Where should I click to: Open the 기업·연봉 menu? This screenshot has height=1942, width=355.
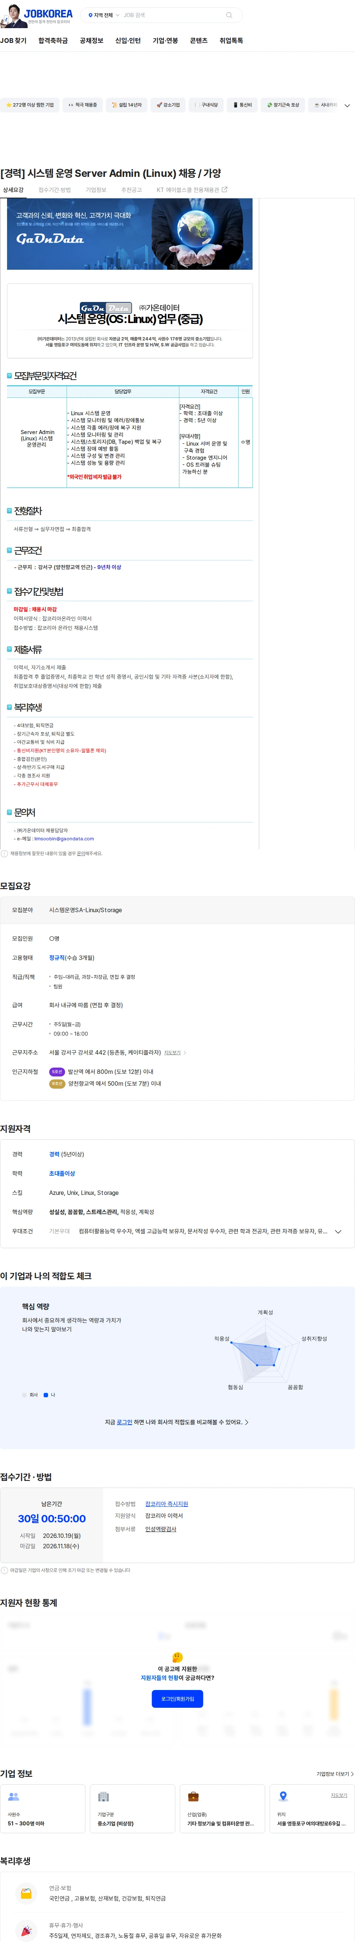[x=165, y=41]
